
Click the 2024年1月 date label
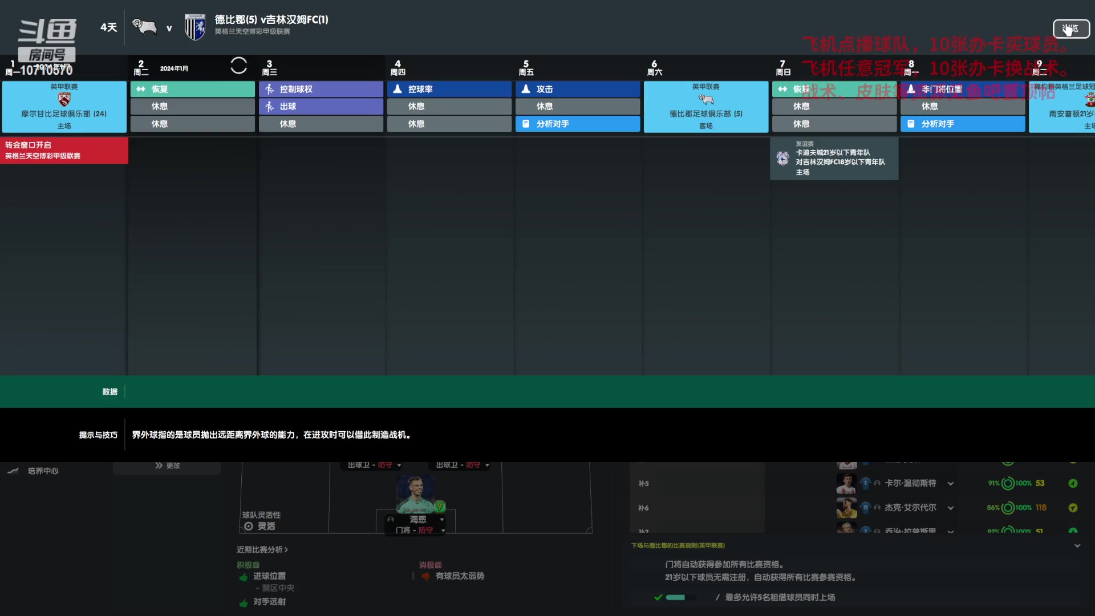[x=174, y=68]
